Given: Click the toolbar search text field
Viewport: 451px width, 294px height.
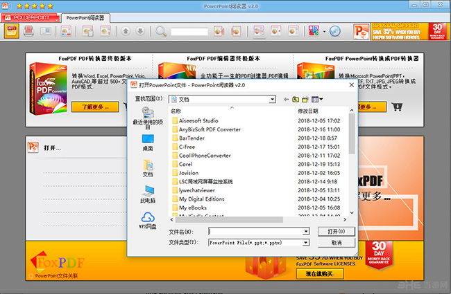Looking at the screenshot, I should pyautogui.click(x=189, y=32).
